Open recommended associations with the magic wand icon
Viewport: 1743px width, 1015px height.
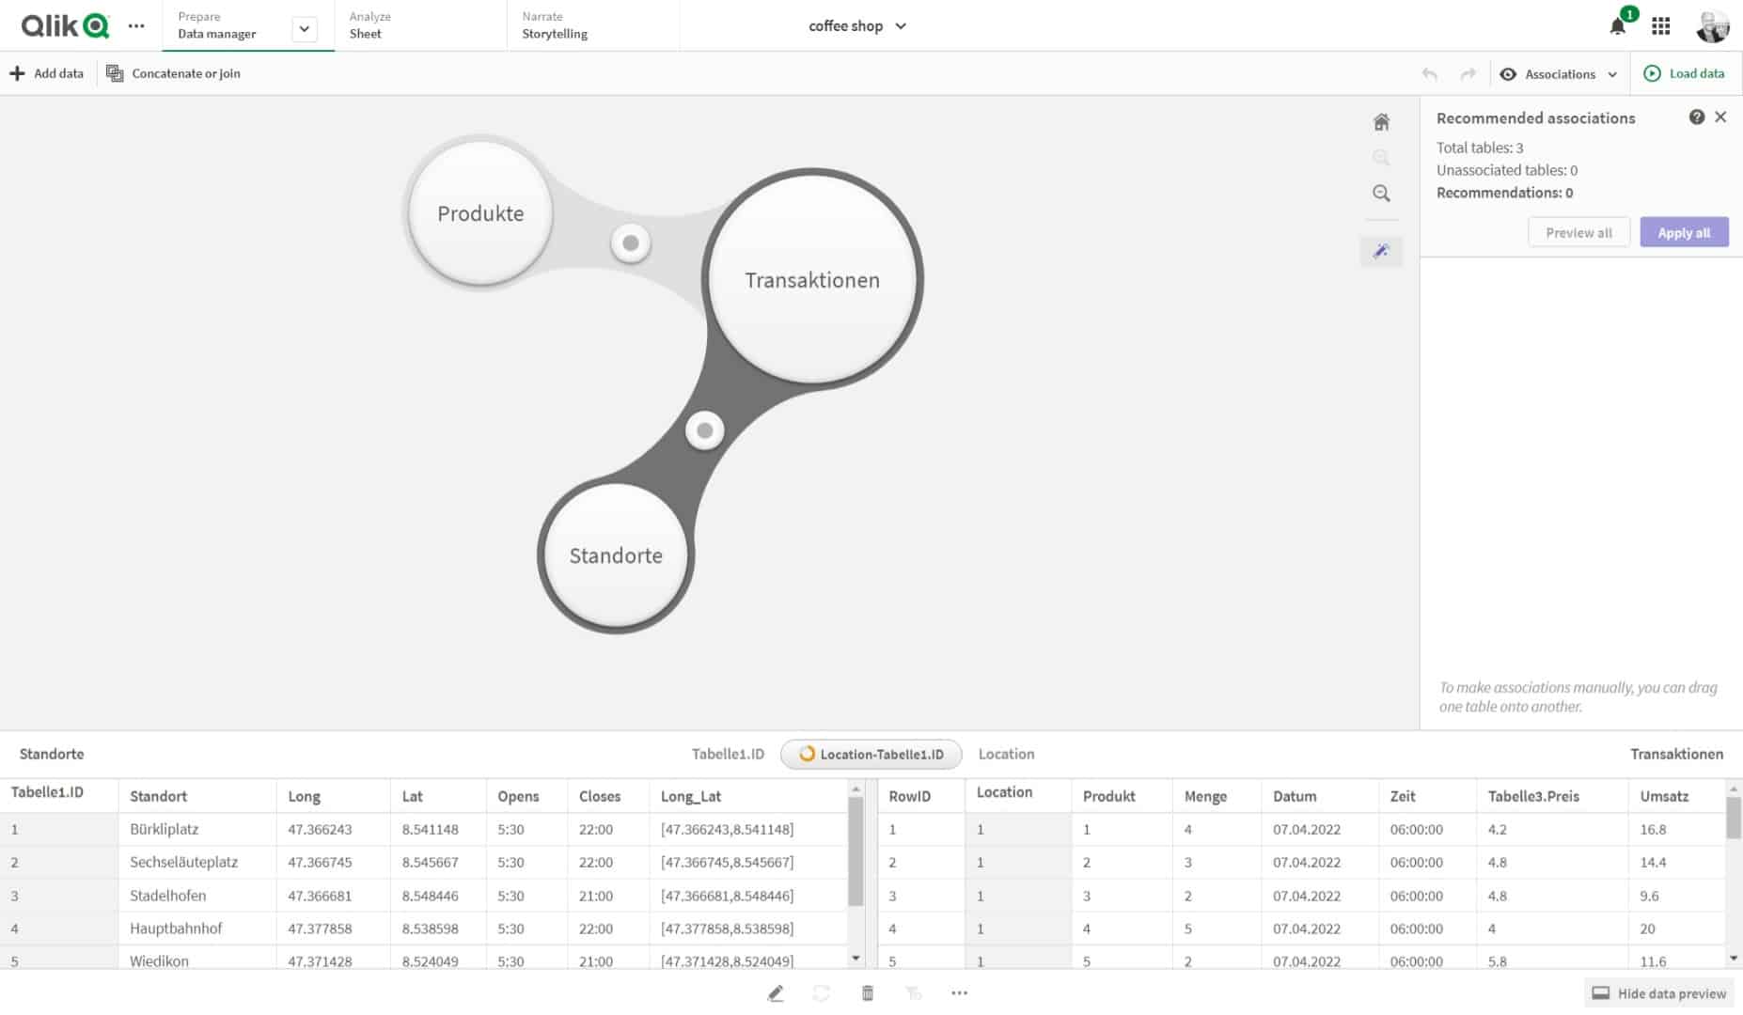point(1380,251)
